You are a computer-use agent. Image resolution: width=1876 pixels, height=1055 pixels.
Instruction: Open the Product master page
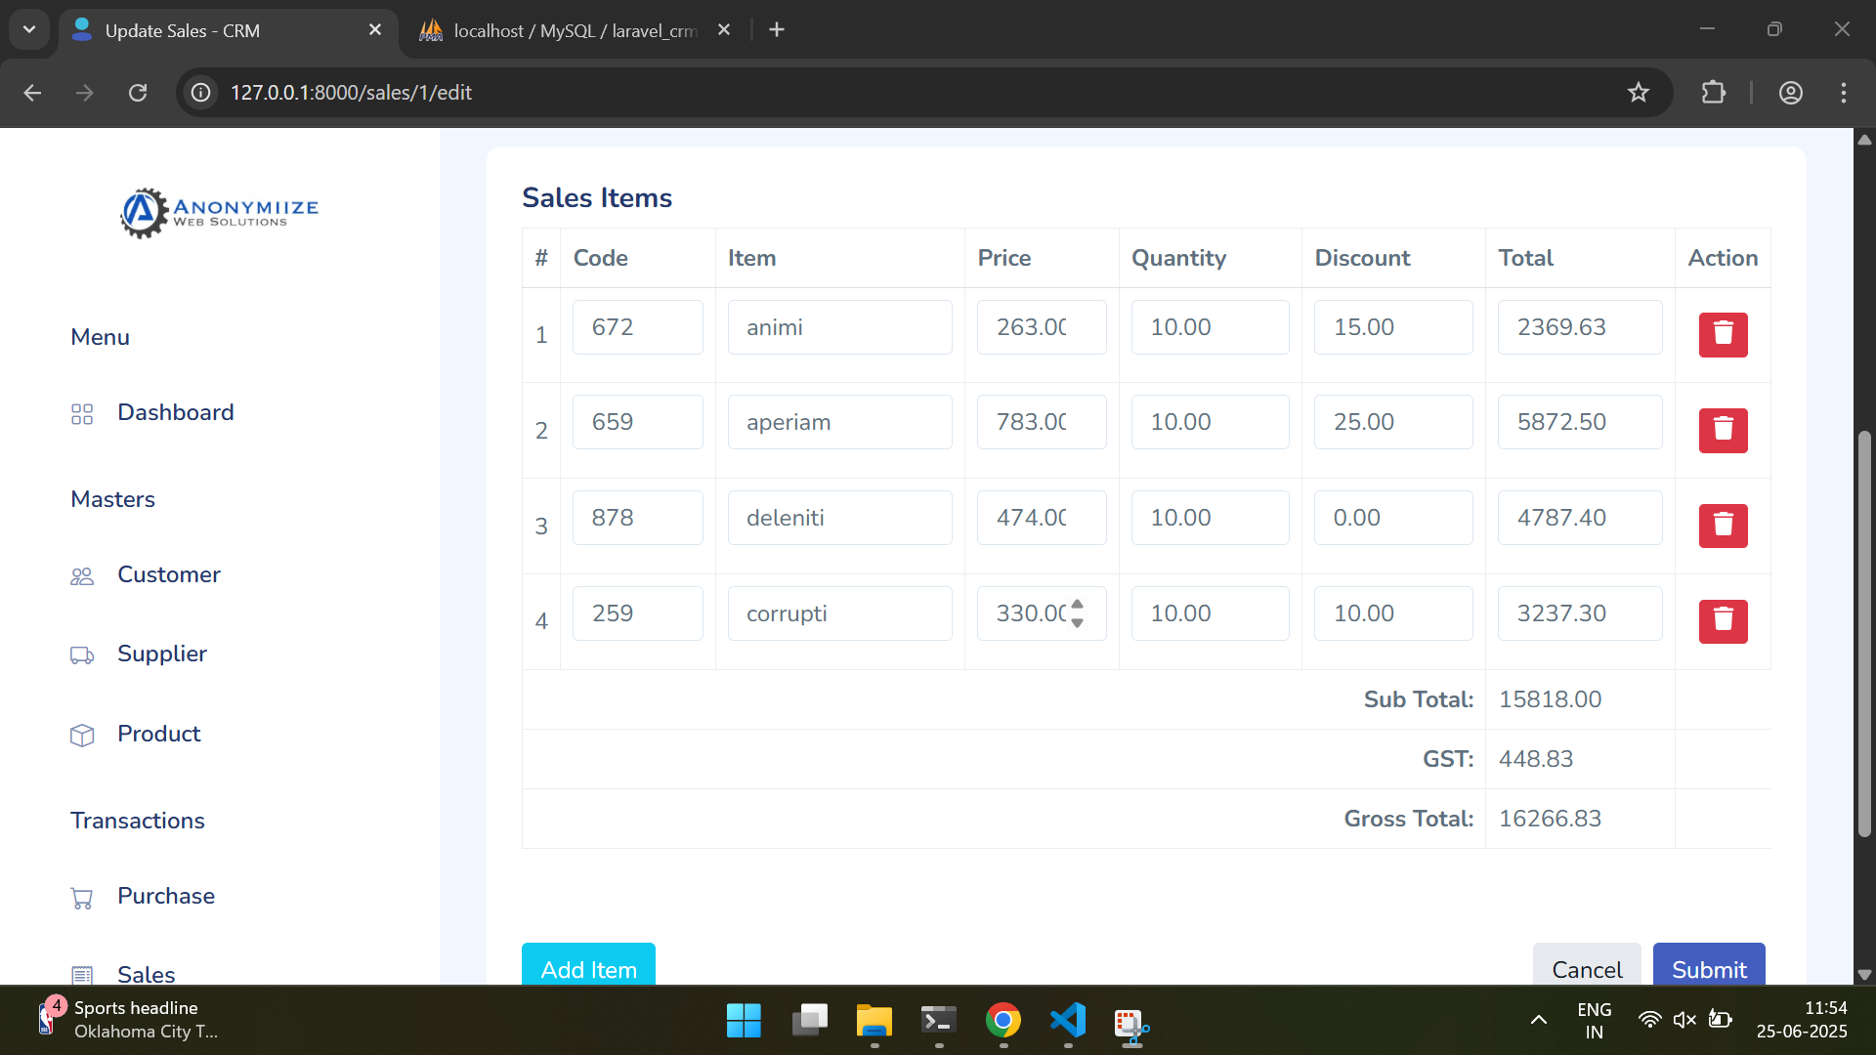[x=158, y=734]
